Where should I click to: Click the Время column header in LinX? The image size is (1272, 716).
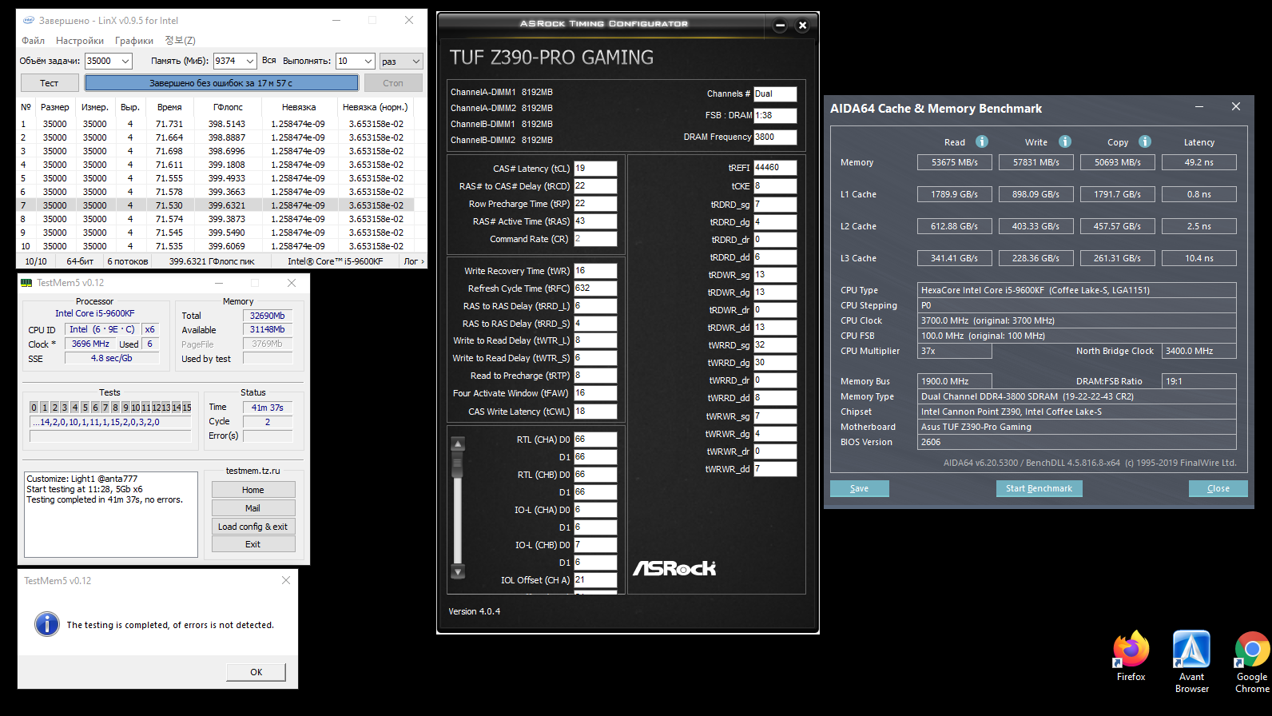tap(169, 107)
